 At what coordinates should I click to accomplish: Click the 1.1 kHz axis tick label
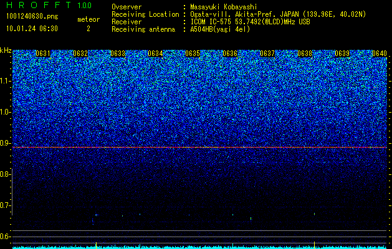pos(6,81)
